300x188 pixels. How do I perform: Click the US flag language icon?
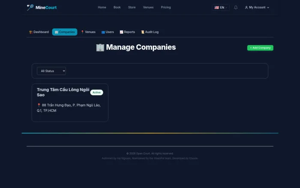pos(216,7)
